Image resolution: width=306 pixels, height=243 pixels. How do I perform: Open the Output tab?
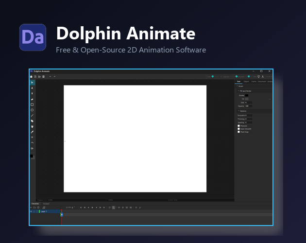(46, 204)
